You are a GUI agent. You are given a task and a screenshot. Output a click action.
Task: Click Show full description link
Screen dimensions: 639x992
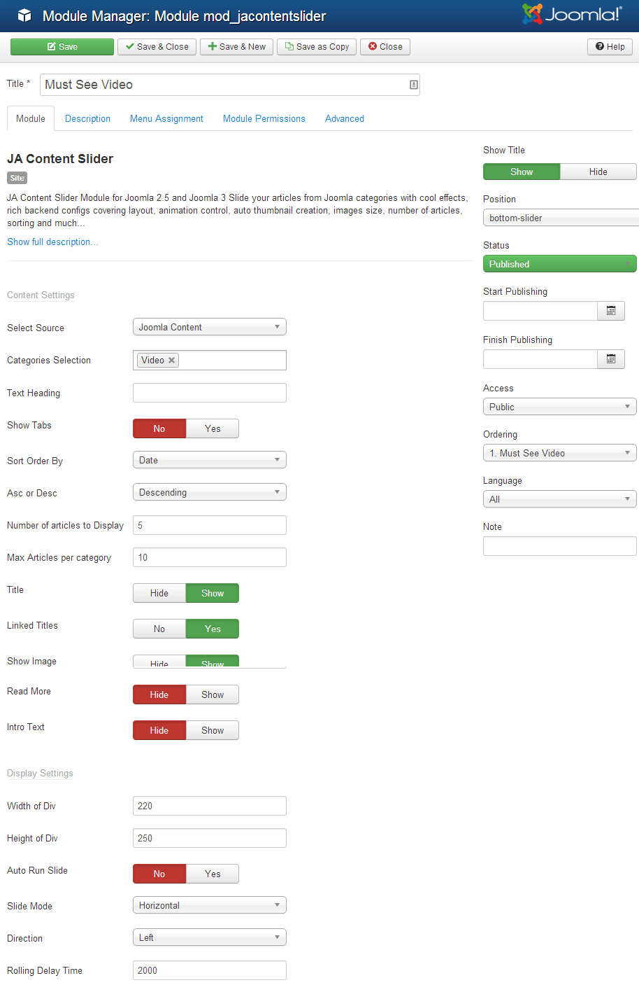52,242
